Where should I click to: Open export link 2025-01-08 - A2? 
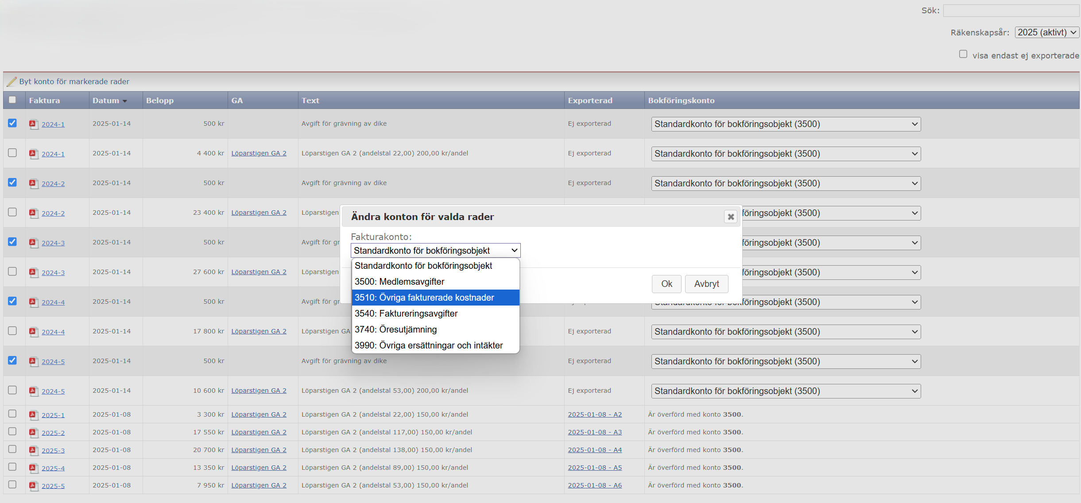(x=595, y=414)
